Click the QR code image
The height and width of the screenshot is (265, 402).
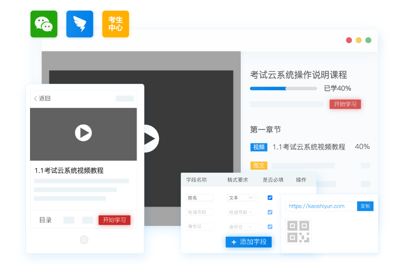click(x=298, y=232)
